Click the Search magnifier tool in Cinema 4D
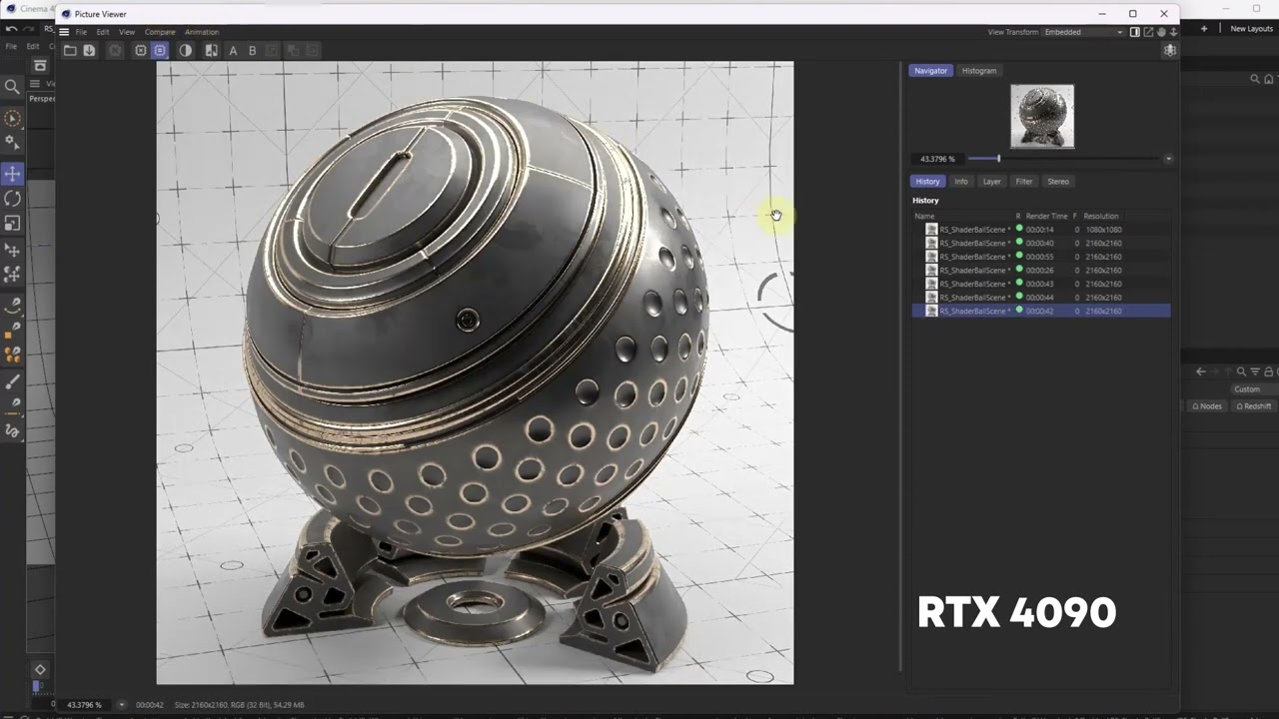 (12, 87)
